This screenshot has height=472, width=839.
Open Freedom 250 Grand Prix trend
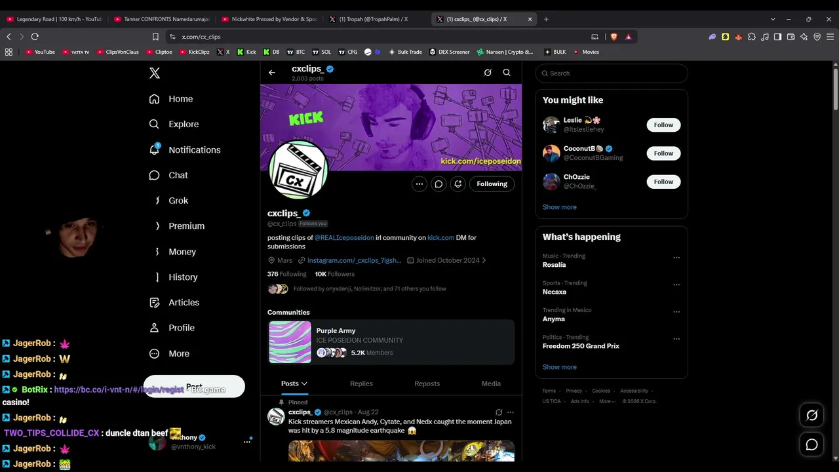581,346
